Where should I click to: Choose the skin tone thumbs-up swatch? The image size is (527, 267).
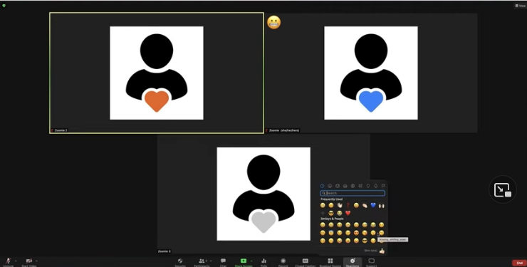382,251
